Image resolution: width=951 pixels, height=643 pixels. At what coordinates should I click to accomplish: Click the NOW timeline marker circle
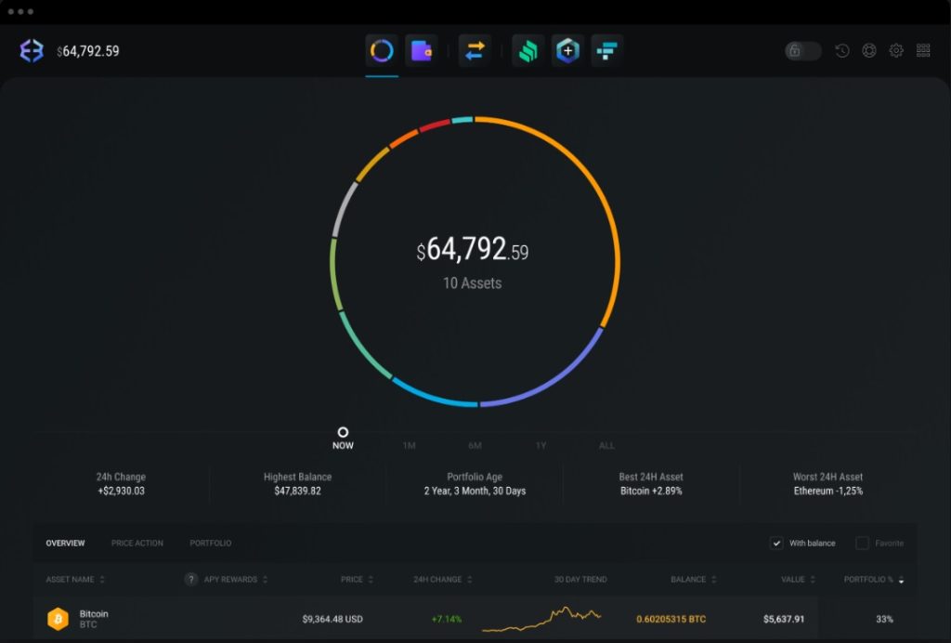[343, 432]
